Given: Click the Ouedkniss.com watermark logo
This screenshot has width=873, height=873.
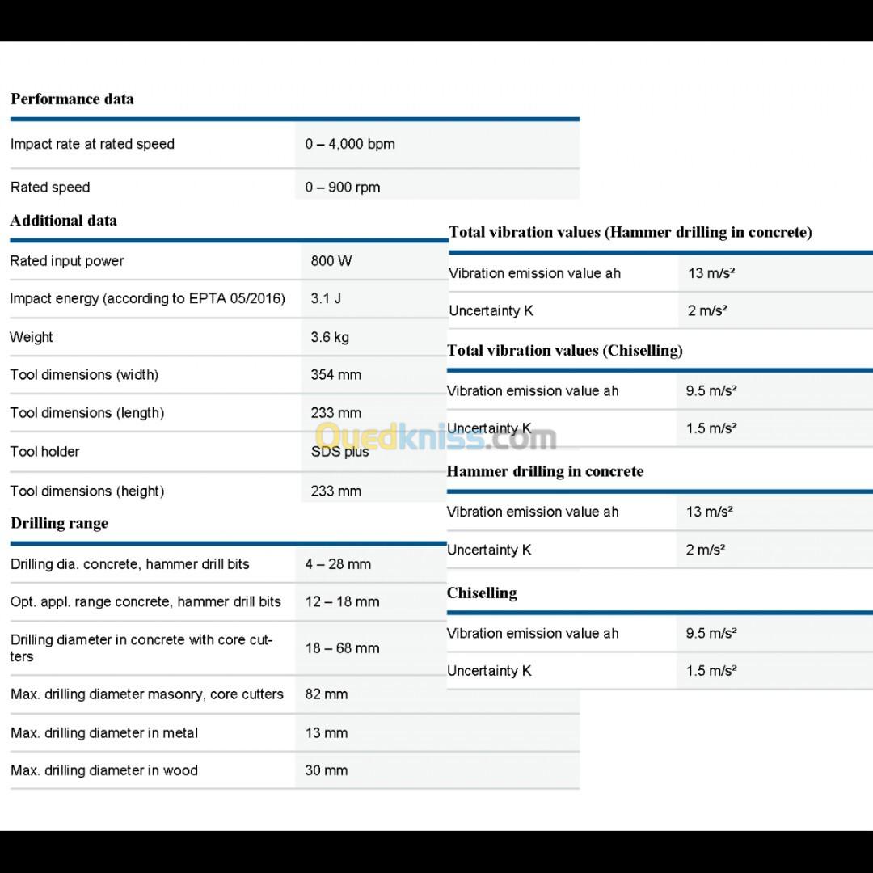Looking at the screenshot, I should (435, 437).
